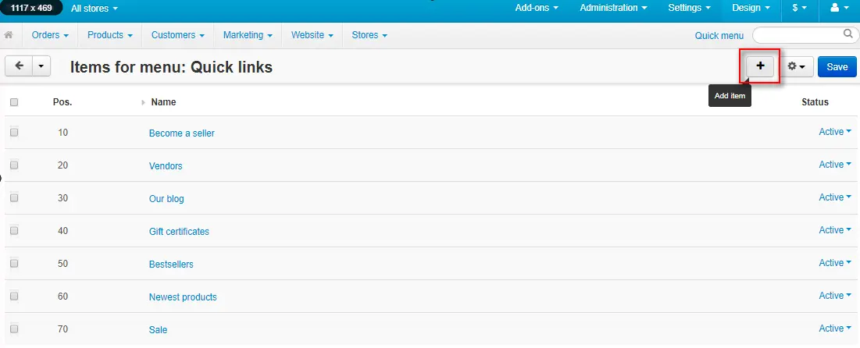Click the Quick menu link
This screenshot has height=348, width=860.
pyautogui.click(x=719, y=35)
